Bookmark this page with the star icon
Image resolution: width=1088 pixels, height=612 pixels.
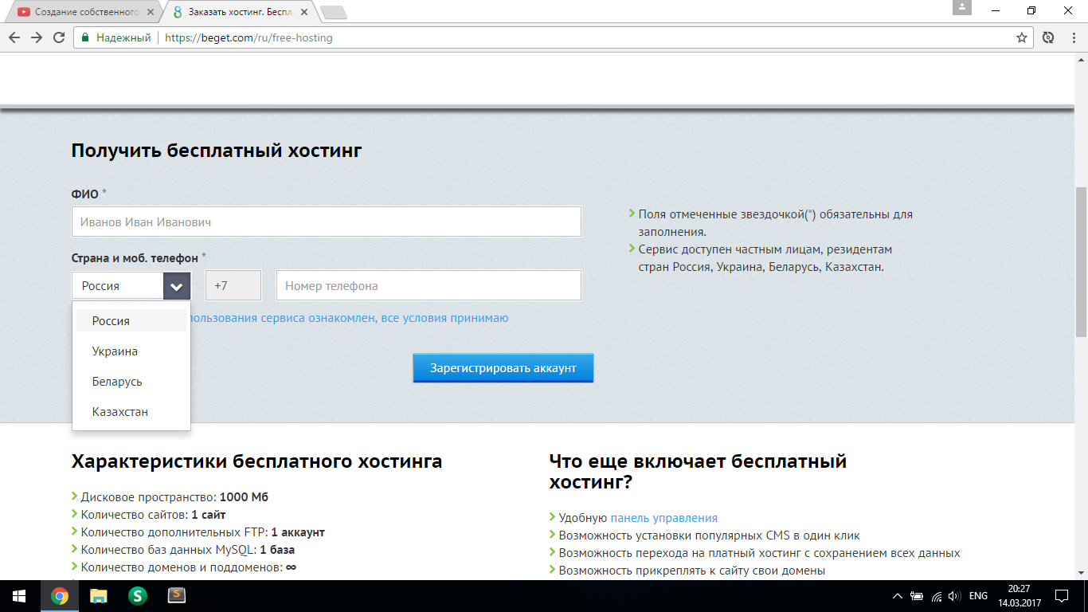pyautogui.click(x=1022, y=37)
